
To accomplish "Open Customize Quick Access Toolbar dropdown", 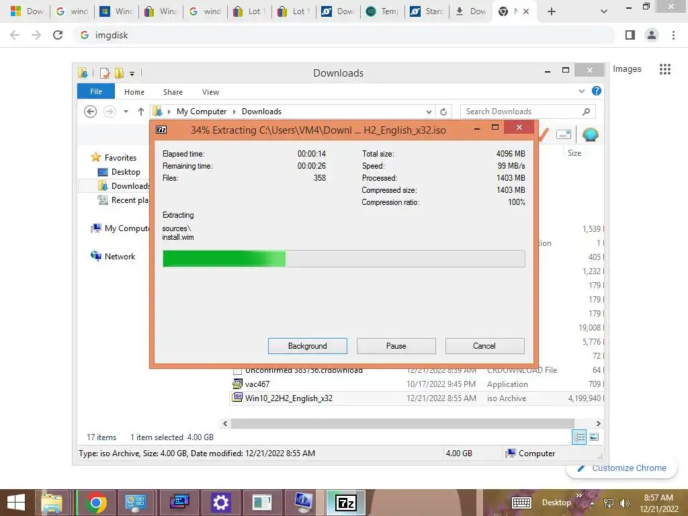I will point(132,74).
